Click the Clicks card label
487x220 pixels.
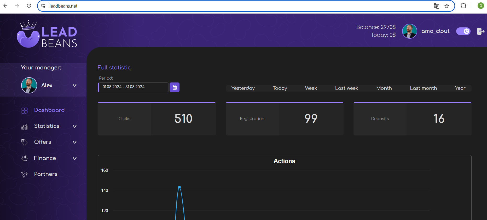coord(124,119)
